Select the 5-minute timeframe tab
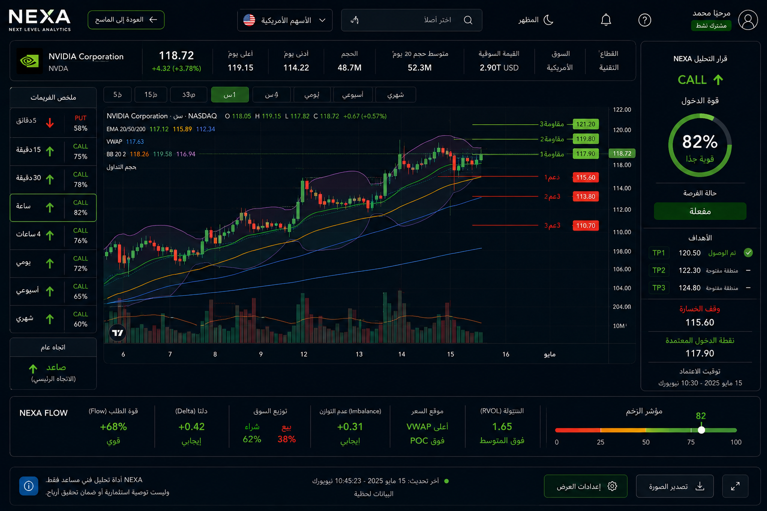Viewport: 767px width, 511px height. point(117,94)
